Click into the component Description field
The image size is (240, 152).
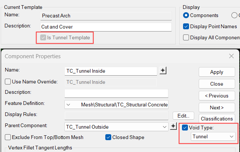coord(116,93)
